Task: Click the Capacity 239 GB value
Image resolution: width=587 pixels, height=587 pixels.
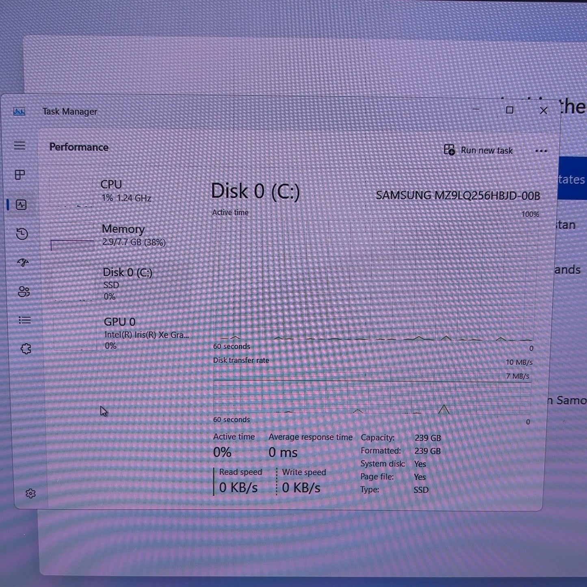Action: click(428, 438)
